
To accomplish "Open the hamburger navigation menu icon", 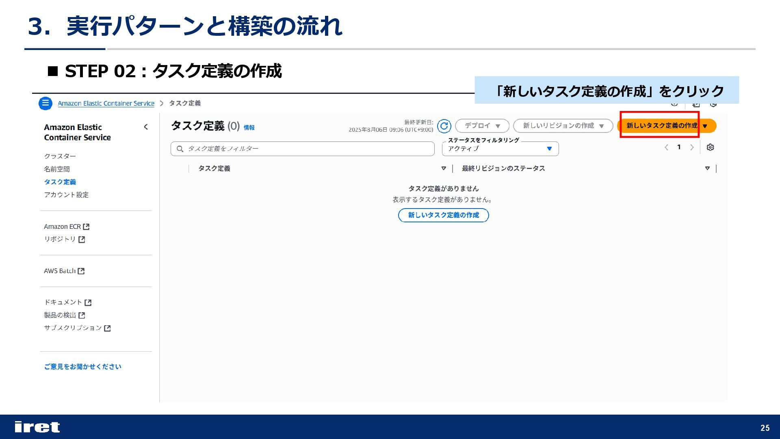I will pos(45,103).
